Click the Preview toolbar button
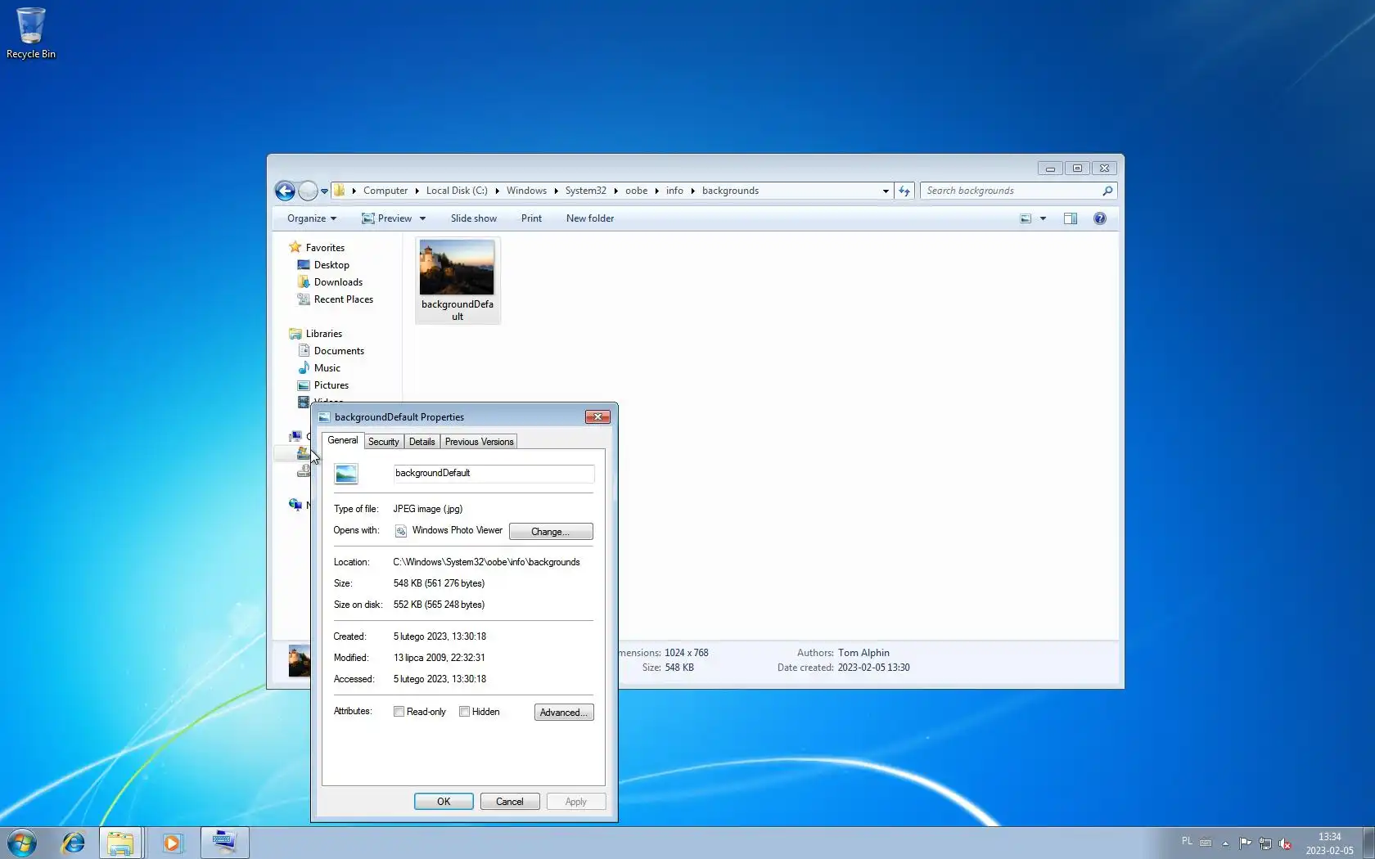Image resolution: width=1375 pixels, height=859 pixels. click(387, 218)
